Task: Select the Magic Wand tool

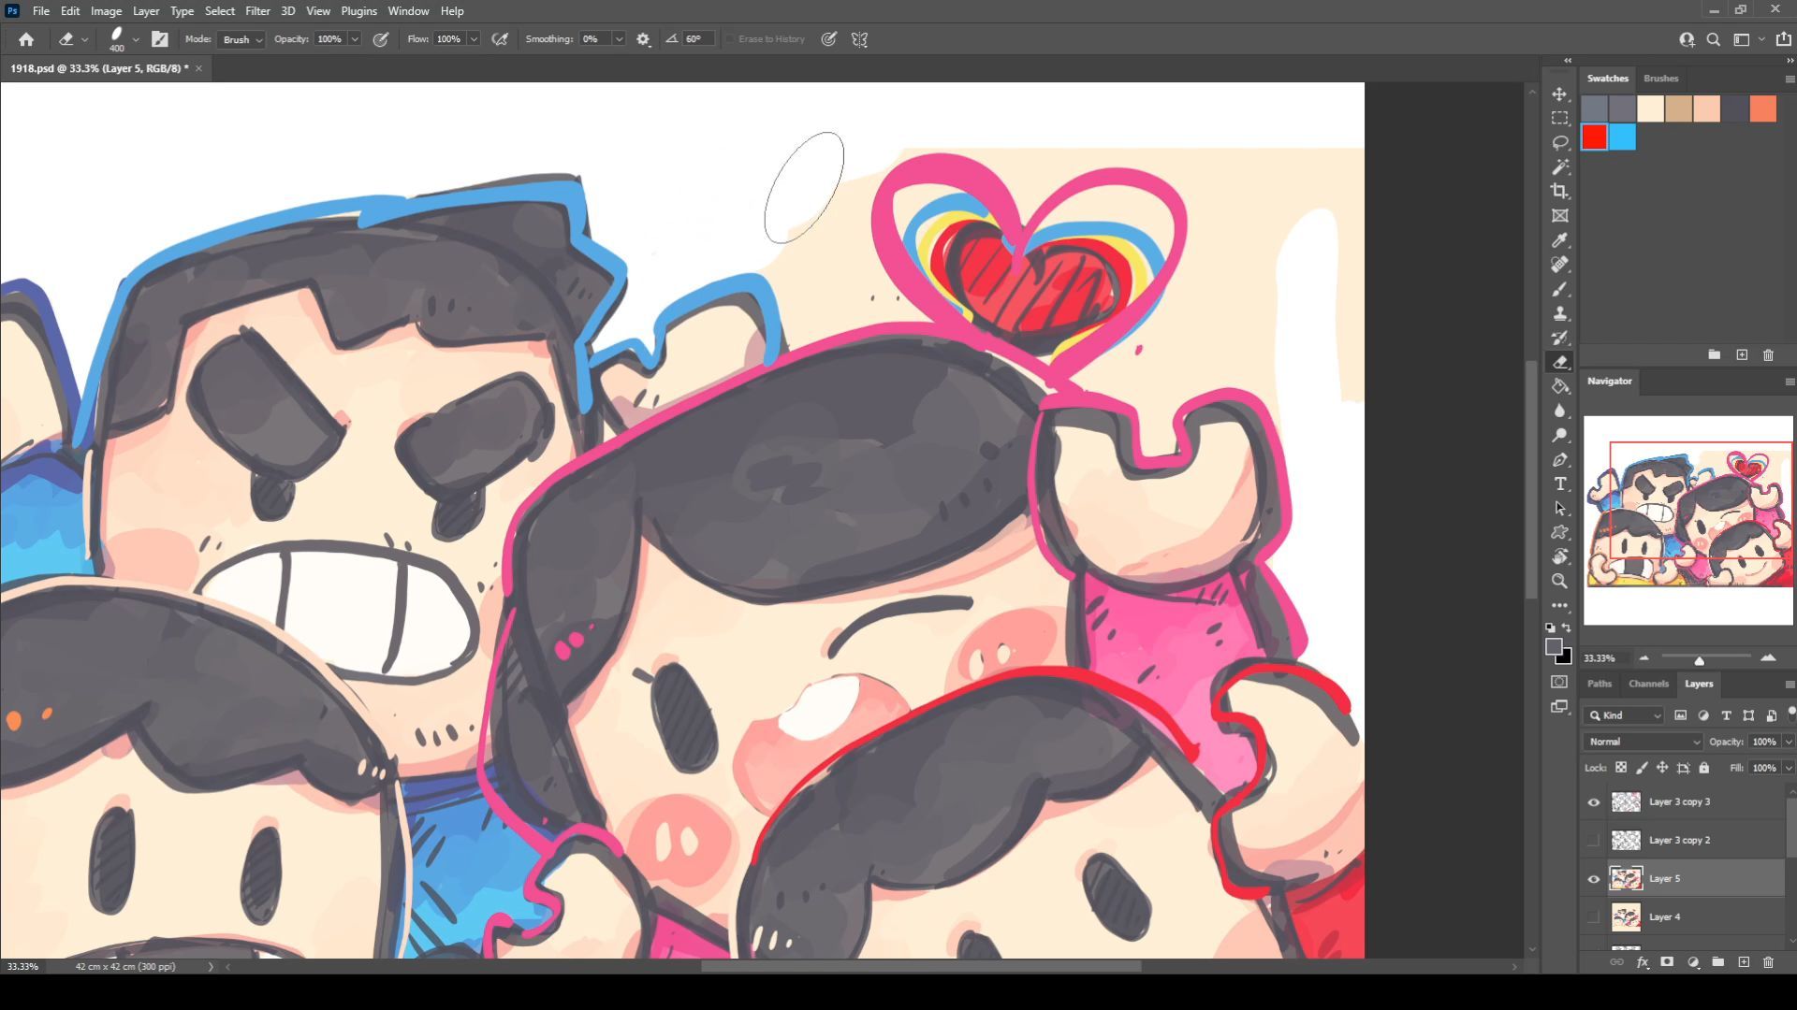Action: (1560, 167)
